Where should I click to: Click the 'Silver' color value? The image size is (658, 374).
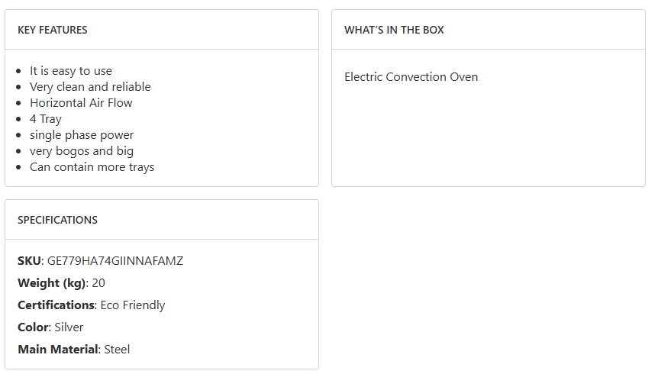point(69,327)
